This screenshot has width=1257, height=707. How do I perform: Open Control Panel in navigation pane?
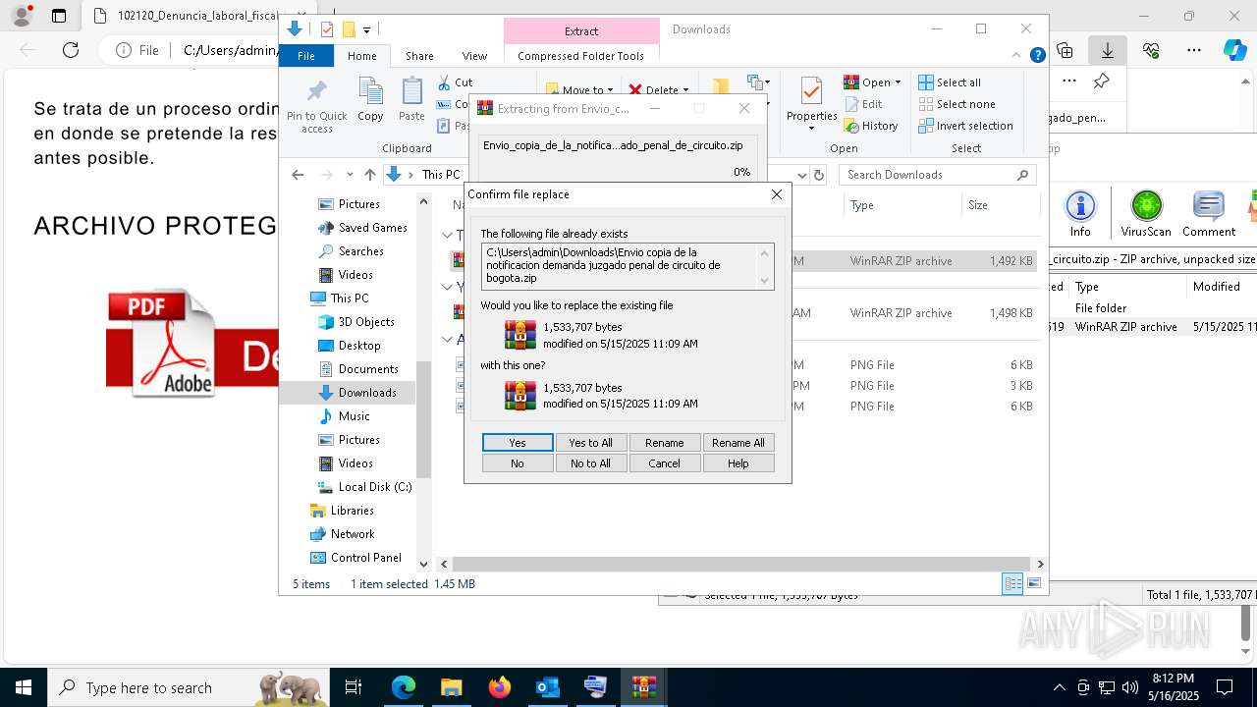pyautogui.click(x=365, y=558)
